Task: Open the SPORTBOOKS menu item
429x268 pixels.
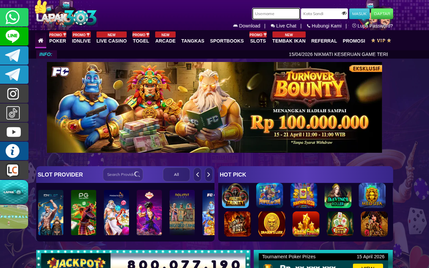Action: (227, 41)
